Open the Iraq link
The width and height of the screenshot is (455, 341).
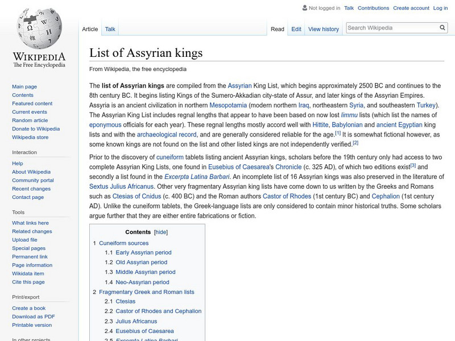click(x=304, y=105)
